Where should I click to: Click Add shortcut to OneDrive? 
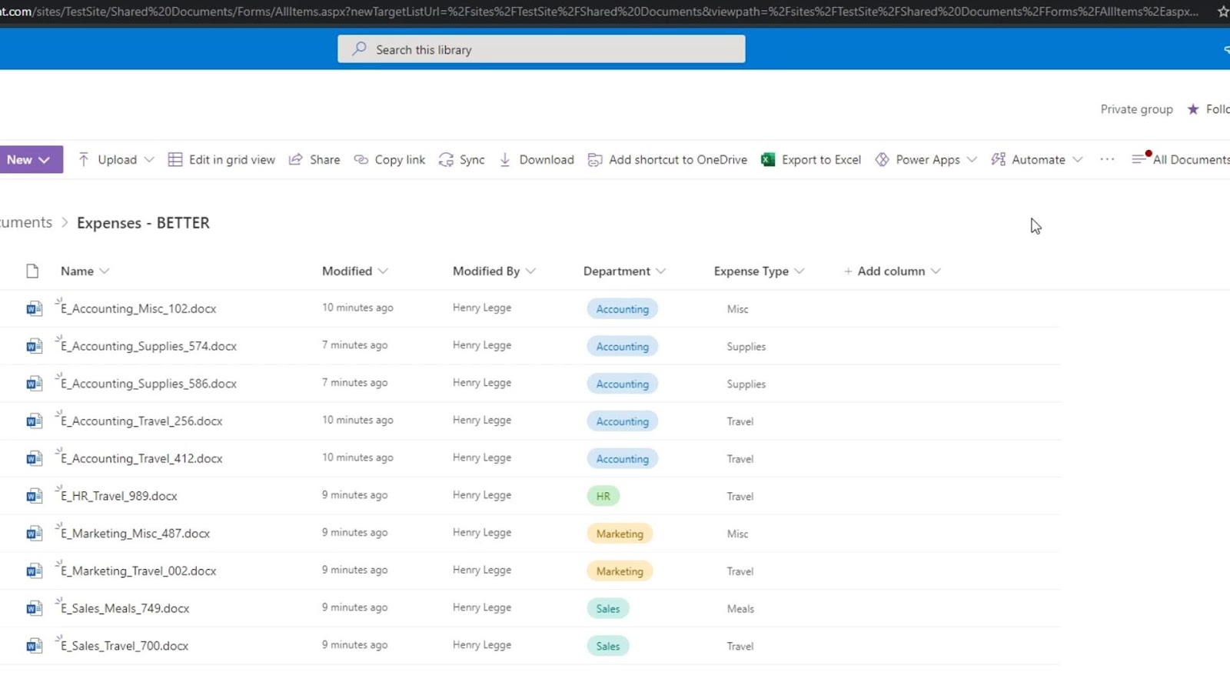(667, 159)
